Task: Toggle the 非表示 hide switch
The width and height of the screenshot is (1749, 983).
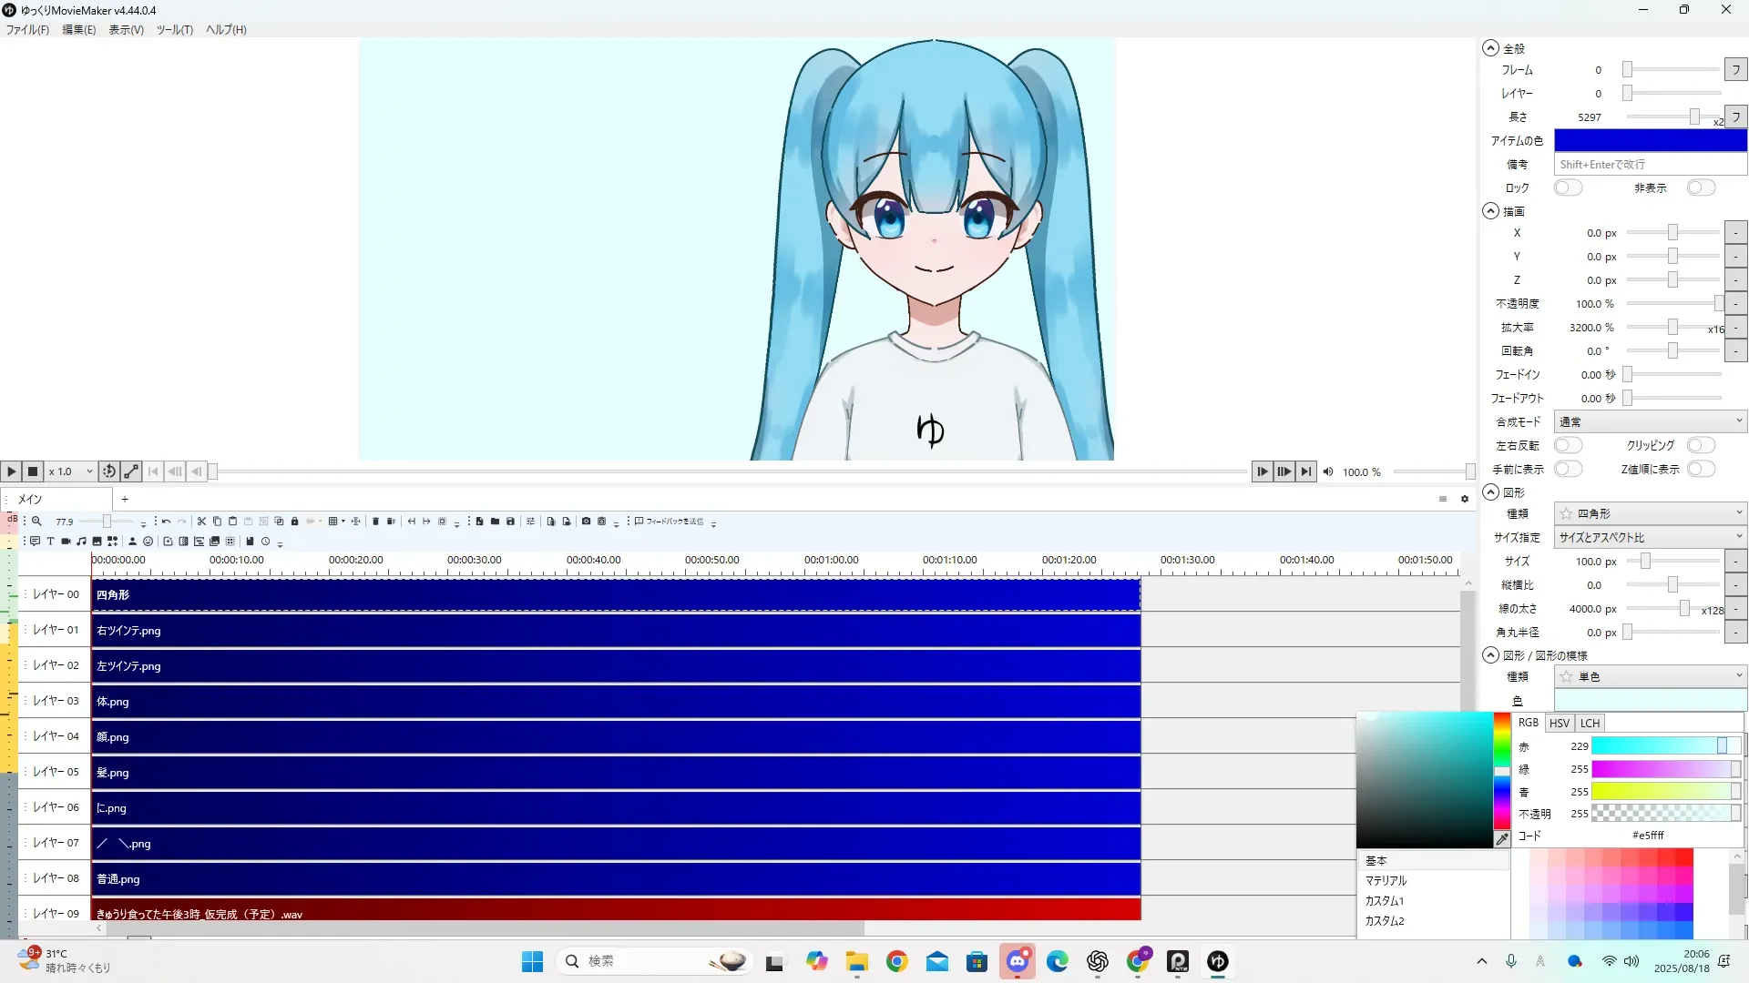Action: (1700, 187)
